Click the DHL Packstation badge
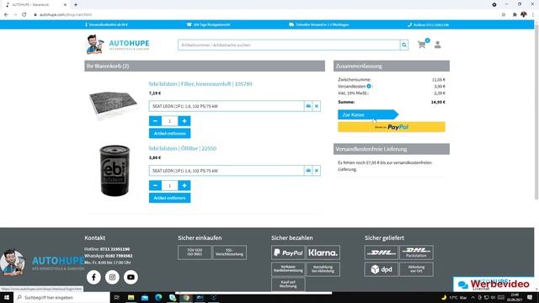The width and height of the screenshot is (539, 303). click(x=416, y=252)
